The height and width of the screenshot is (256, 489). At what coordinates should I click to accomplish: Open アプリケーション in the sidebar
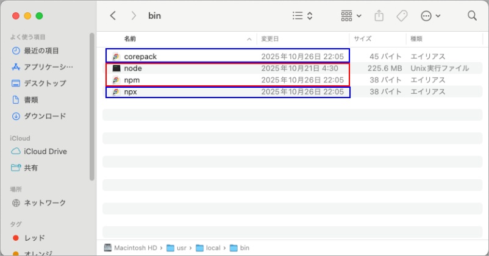(48, 66)
